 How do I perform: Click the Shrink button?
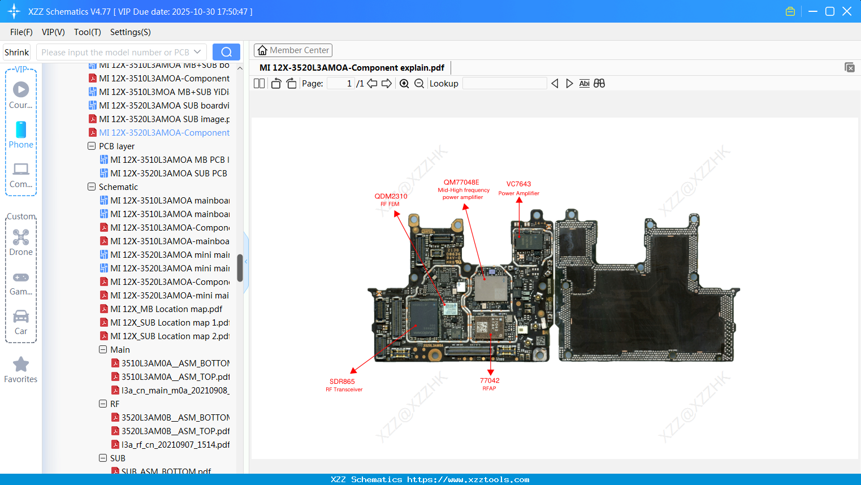[16, 51]
